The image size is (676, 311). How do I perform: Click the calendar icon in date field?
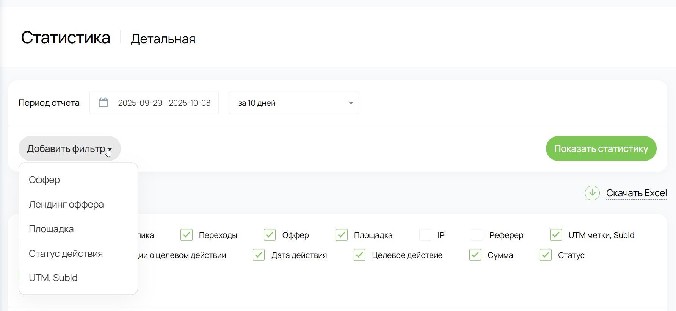click(x=103, y=103)
